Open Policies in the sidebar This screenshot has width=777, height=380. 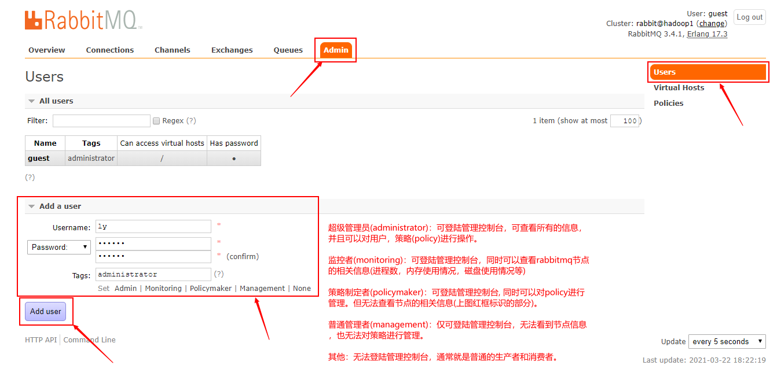(669, 104)
